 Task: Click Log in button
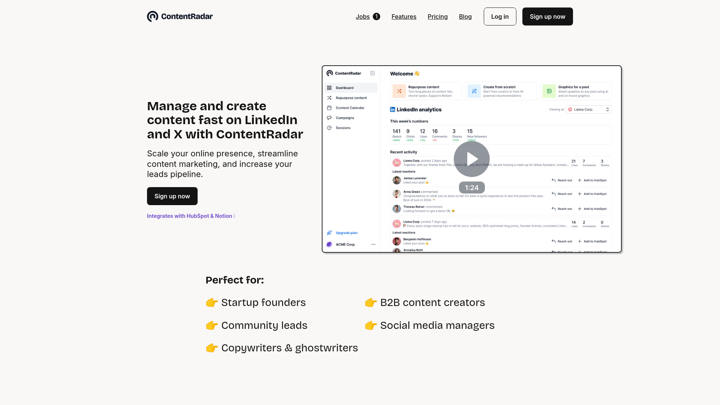[499, 16]
